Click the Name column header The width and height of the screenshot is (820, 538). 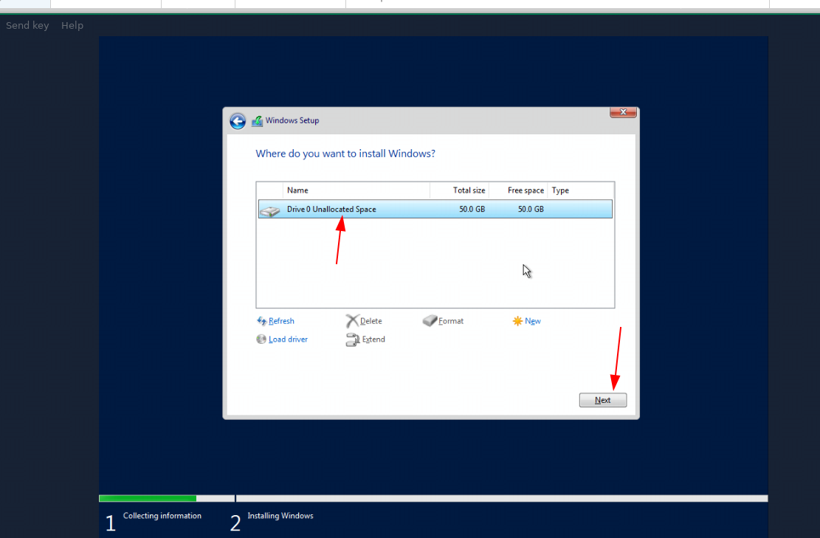(356, 190)
